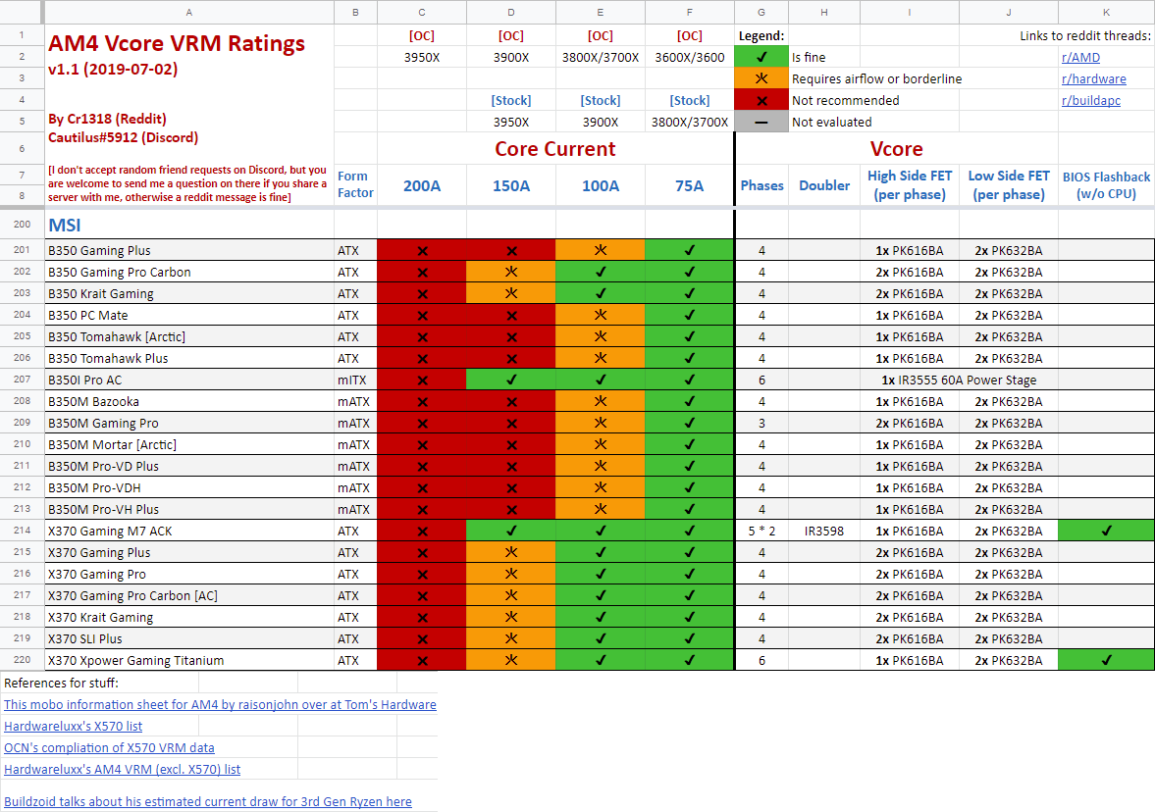Select the B350 Tomahawk [Arctic] cell
This screenshot has width=1155, height=812.
tap(189, 336)
